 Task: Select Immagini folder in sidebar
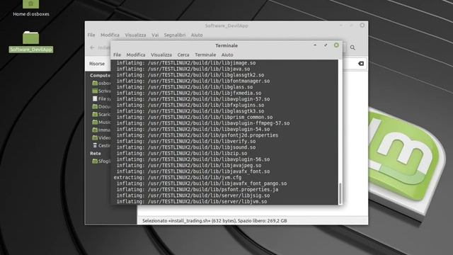tap(101, 130)
